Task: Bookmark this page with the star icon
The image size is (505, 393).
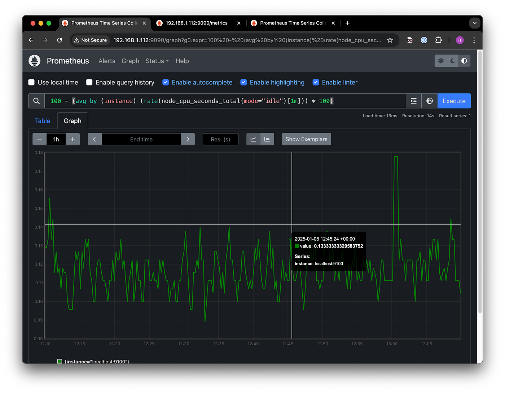Action: pyautogui.click(x=390, y=40)
